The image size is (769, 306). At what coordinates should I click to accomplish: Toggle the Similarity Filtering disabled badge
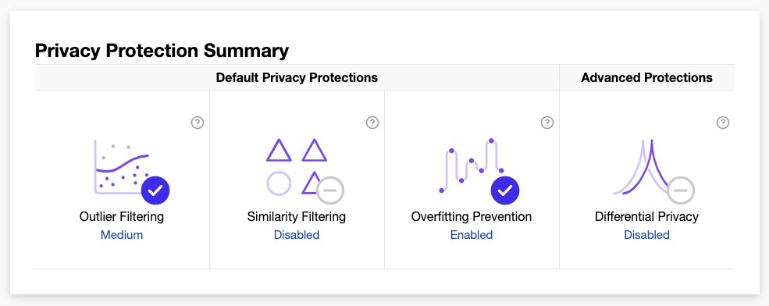coord(330,190)
